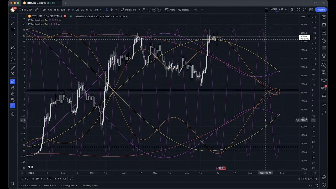Viewport: 336px width, 189px height.
Task: Open the prediction and measurement tools
Action: 13,54
